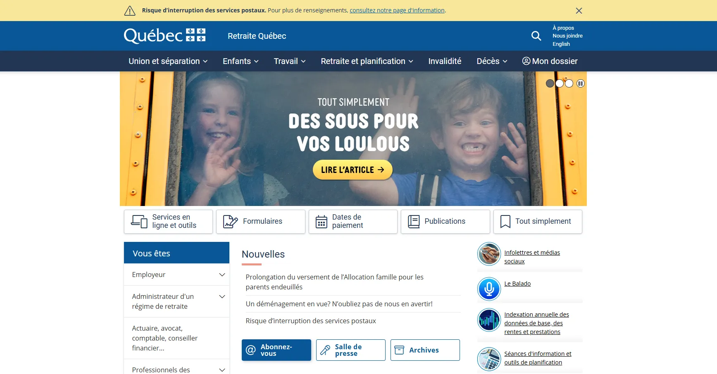Click Le Balado microphone icon

click(489, 289)
